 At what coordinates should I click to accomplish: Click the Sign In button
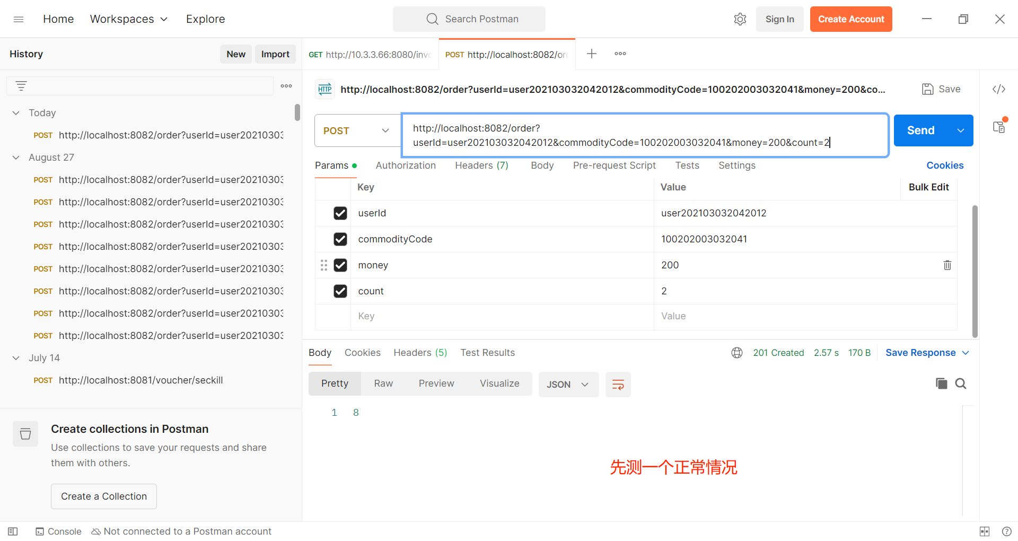tap(779, 19)
